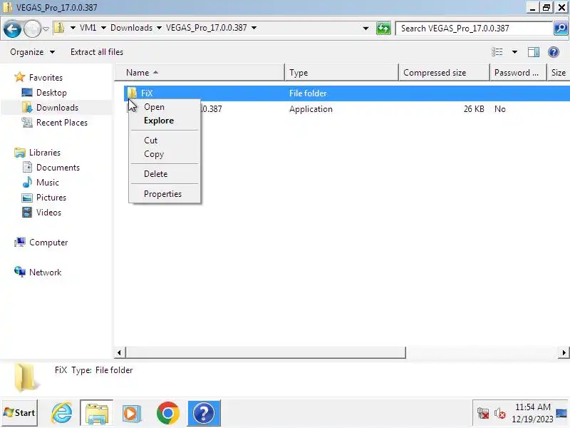Open the Organize menu

point(32,52)
